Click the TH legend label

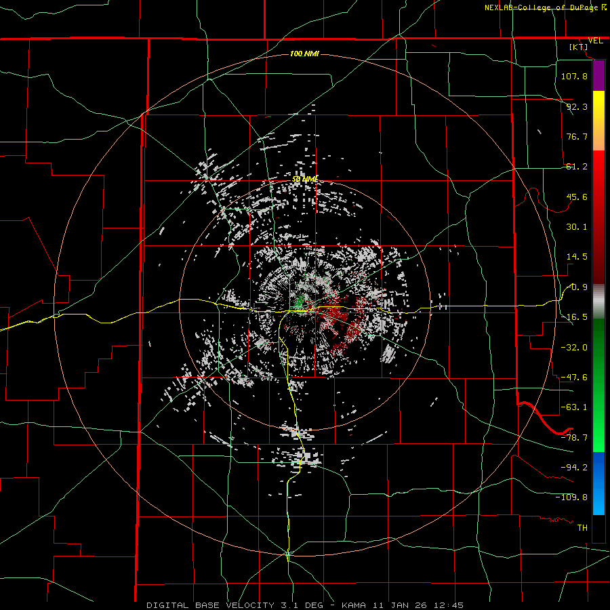point(582,527)
